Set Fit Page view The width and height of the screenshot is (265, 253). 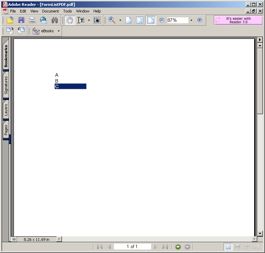[140, 20]
